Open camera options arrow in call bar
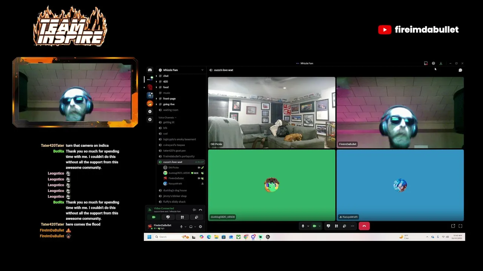The image size is (483, 271). click(320, 226)
